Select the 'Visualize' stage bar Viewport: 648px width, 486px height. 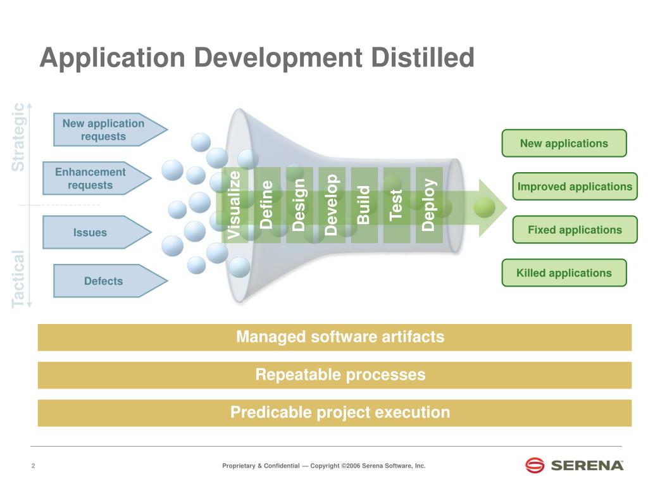tap(235, 205)
